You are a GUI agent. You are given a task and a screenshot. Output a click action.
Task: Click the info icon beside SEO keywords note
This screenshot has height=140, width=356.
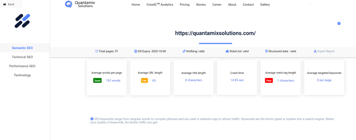click(92, 119)
